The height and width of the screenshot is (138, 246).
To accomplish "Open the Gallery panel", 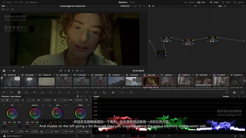I will click(7, 2).
